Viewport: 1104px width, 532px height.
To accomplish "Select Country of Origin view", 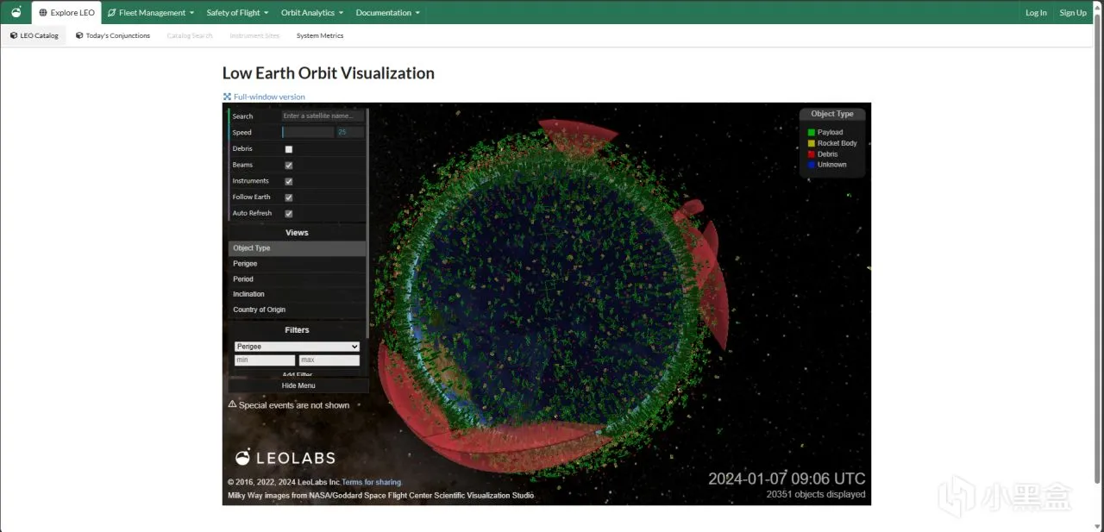I will tap(297, 310).
